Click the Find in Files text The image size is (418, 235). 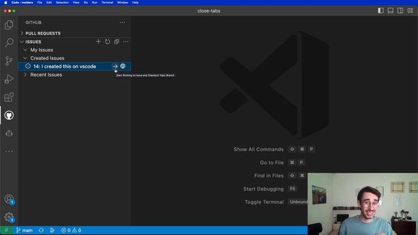(x=268, y=176)
